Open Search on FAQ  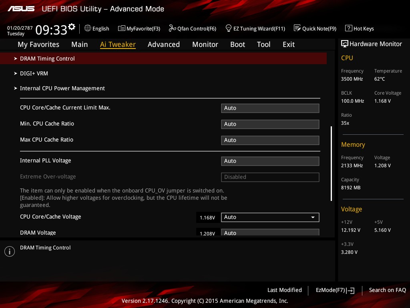point(387,290)
